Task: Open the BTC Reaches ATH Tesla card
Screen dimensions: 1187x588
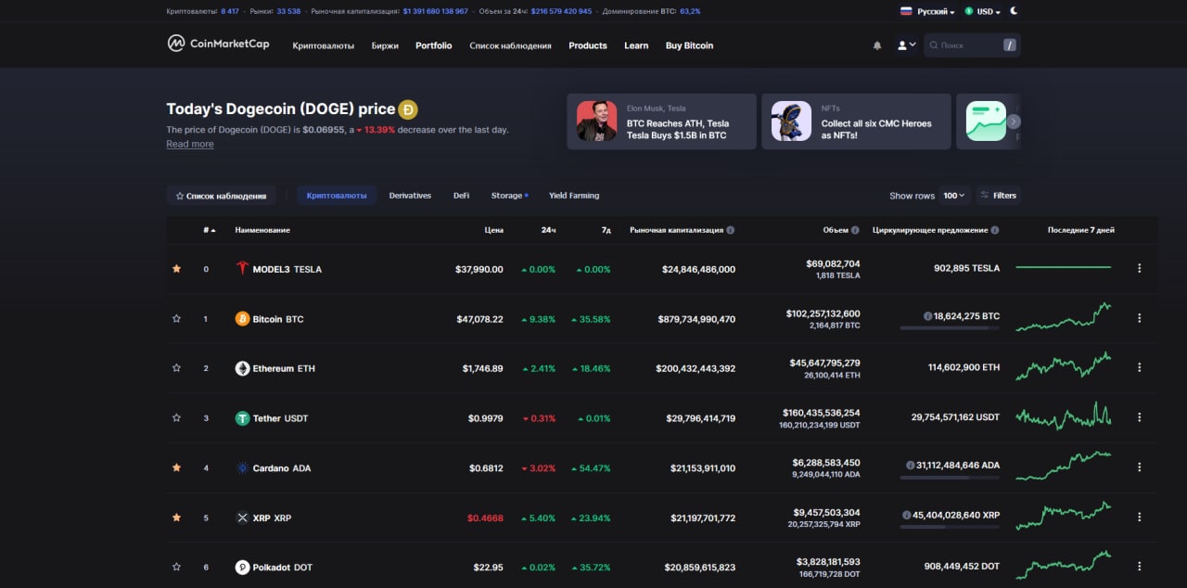Action: click(x=661, y=121)
